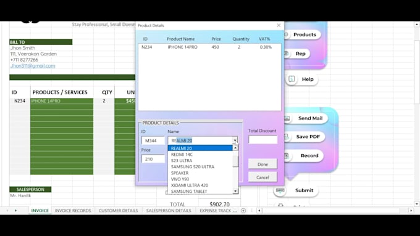Click the Rep button icon
The image size is (420, 236).
pos(286,54)
